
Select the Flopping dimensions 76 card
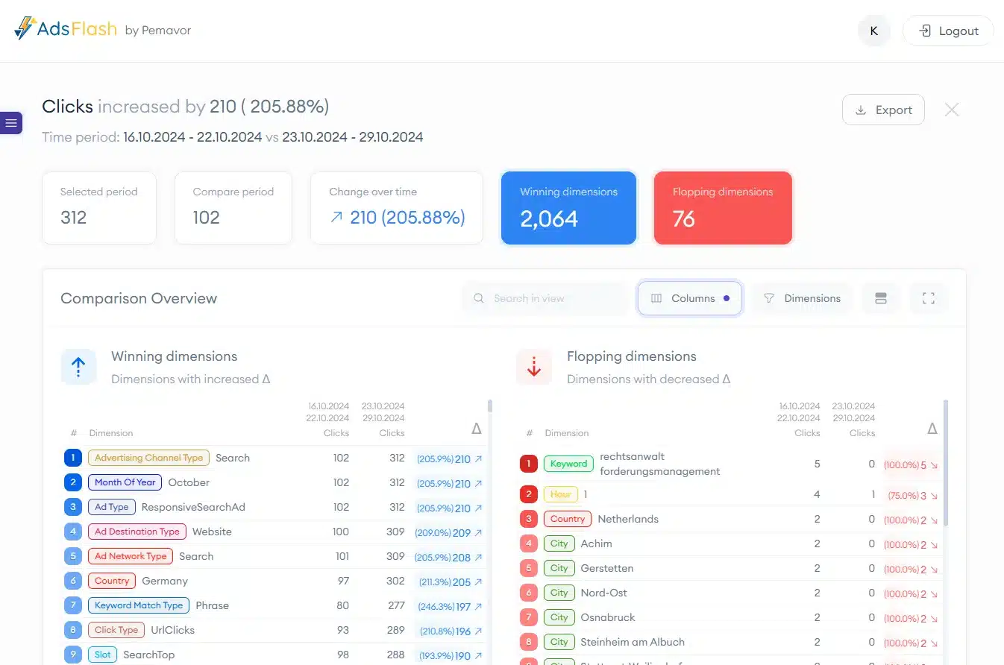point(722,208)
